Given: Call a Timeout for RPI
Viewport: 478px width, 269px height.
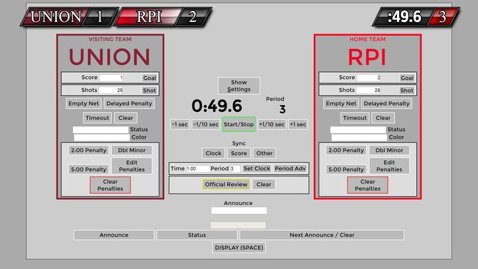Looking at the screenshot, I should 355,118.
